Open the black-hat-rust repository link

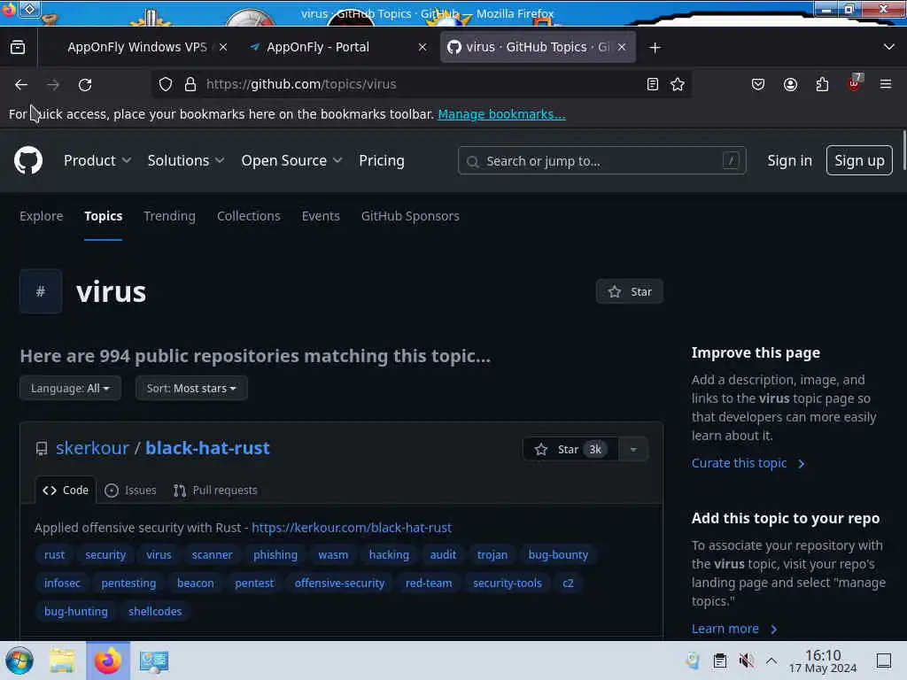[207, 448]
